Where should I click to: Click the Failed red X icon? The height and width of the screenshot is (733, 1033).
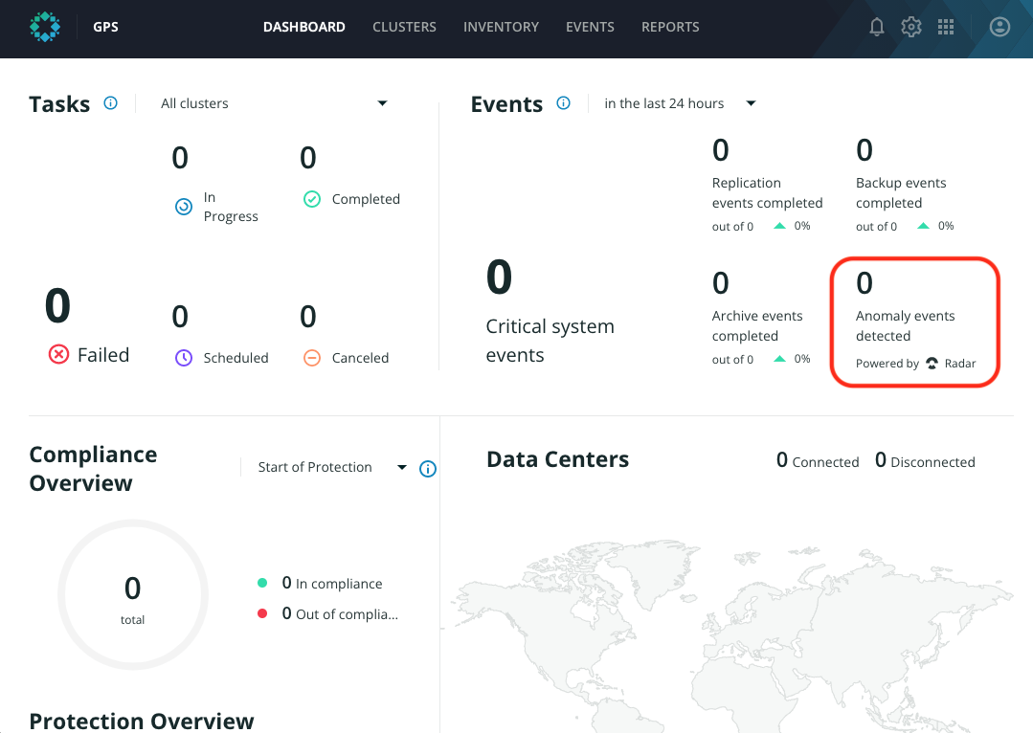[58, 354]
